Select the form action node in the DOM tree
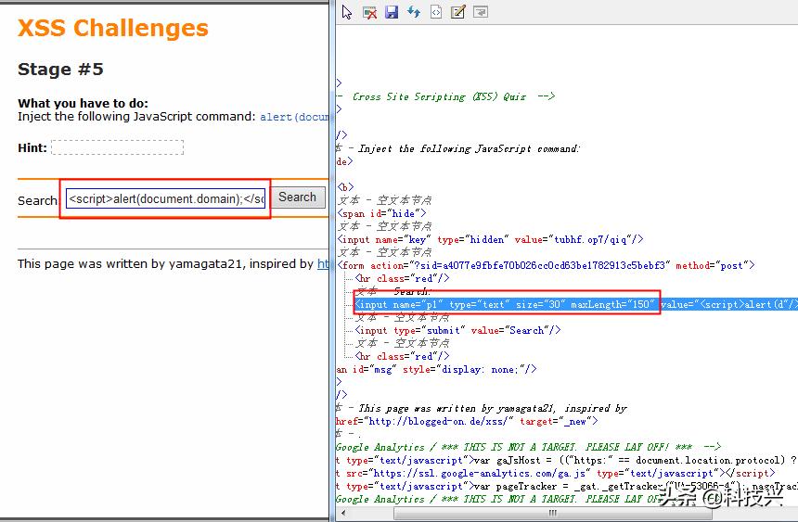 coord(546,265)
